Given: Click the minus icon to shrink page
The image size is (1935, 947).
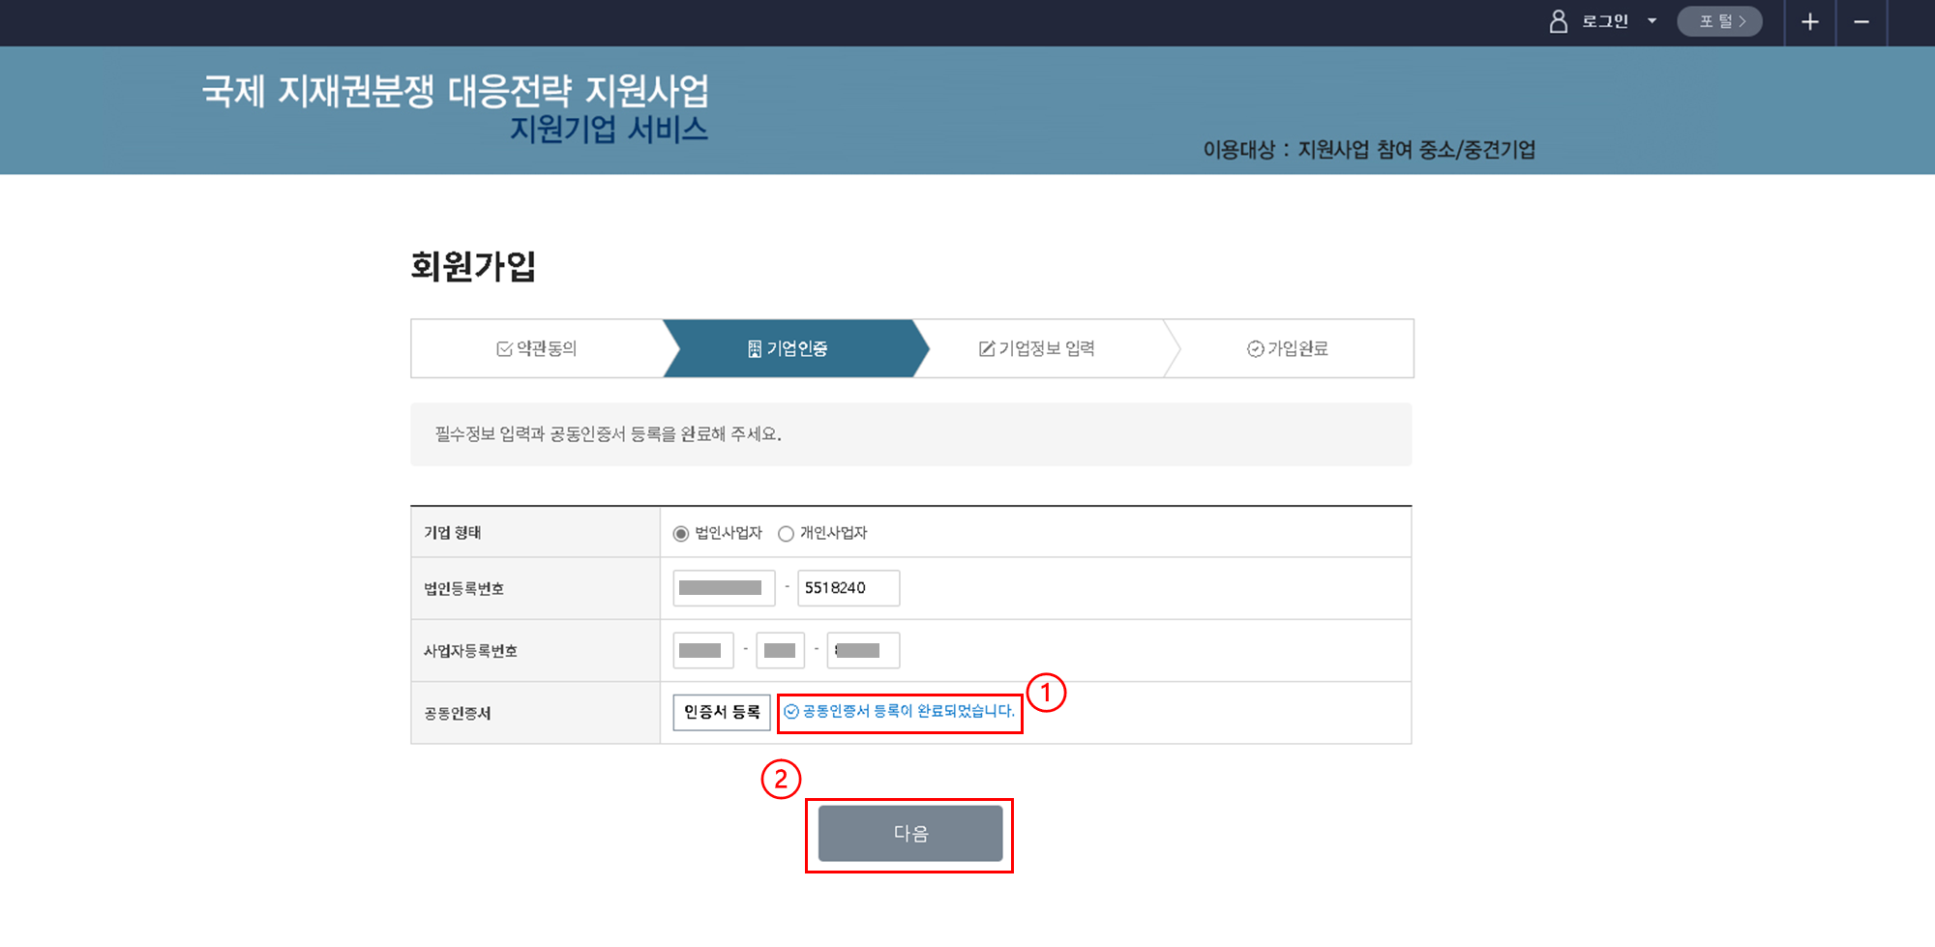Looking at the screenshot, I should pos(1861,22).
